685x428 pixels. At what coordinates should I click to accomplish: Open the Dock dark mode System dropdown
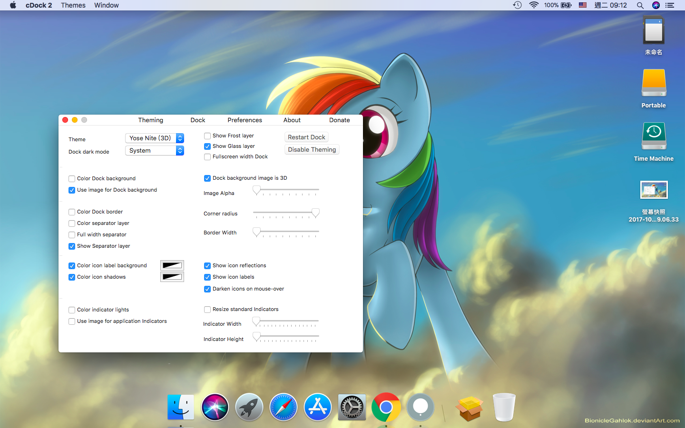point(155,150)
